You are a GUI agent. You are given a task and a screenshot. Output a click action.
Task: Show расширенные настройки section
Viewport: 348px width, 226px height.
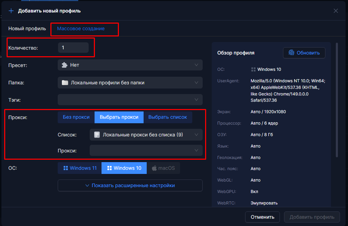tap(130, 185)
